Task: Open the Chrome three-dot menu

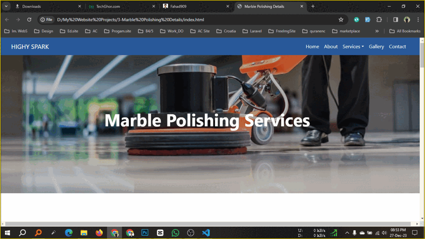Action: [418, 20]
